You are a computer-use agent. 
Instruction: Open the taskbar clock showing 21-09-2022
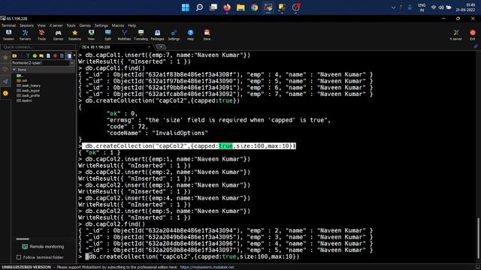(x=465, y=7)
